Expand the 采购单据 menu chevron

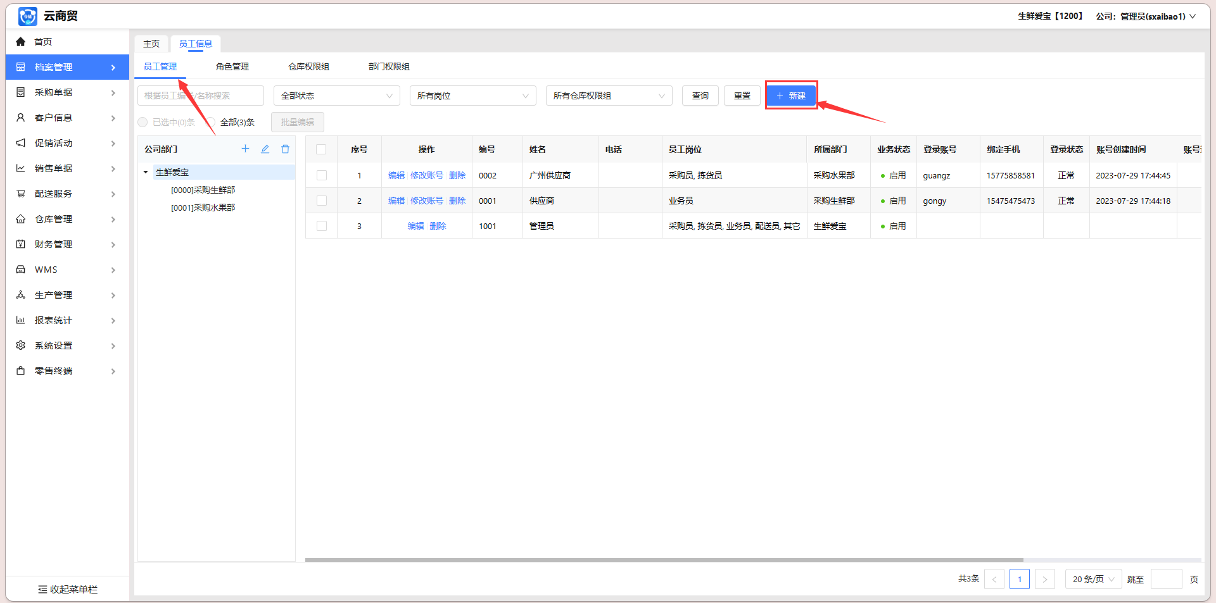(113, 92)
